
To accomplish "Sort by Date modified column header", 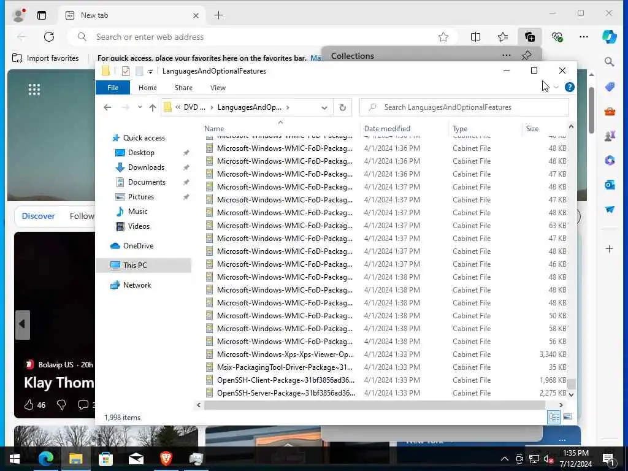I will [387, 129].
